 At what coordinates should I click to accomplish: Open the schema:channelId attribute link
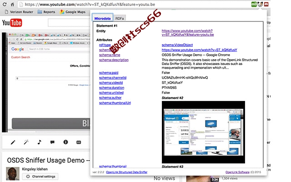[113, 78]
